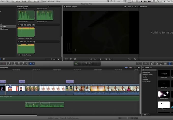Step forward one frame in viewer
Screen dimensions: 173x120
(95, 59)
